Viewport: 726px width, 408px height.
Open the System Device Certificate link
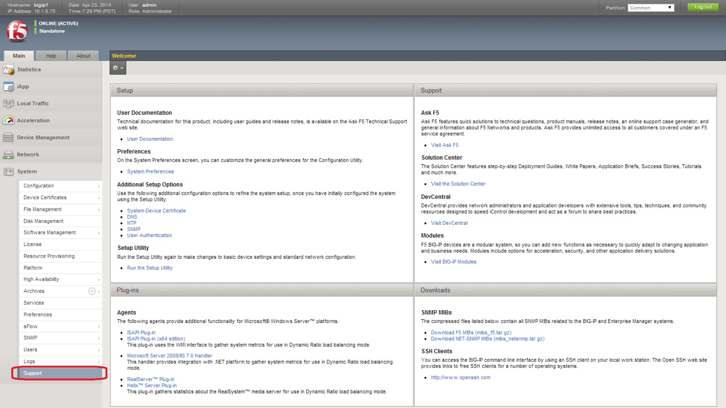pos(156,211)
